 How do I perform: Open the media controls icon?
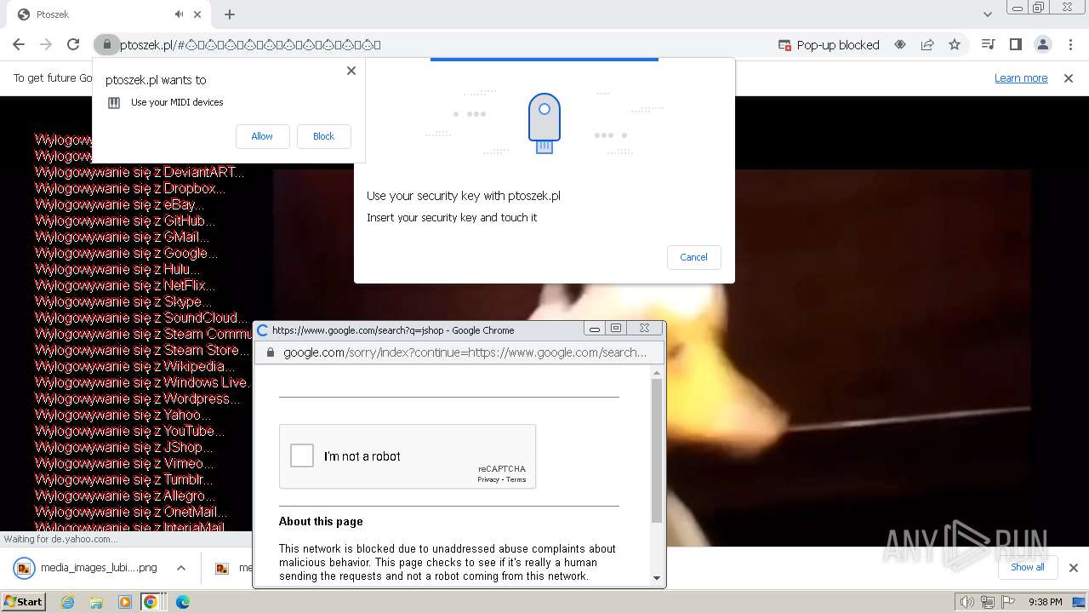(988, 44)
